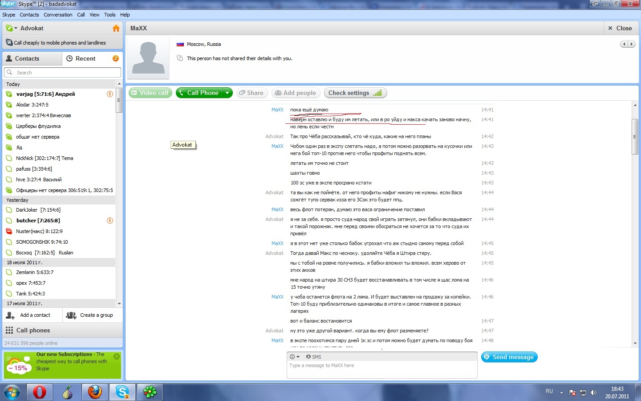Focus the contact Search field
Image resolution: width=641 pixels, height=401 pixels.
tap(62, 72)
